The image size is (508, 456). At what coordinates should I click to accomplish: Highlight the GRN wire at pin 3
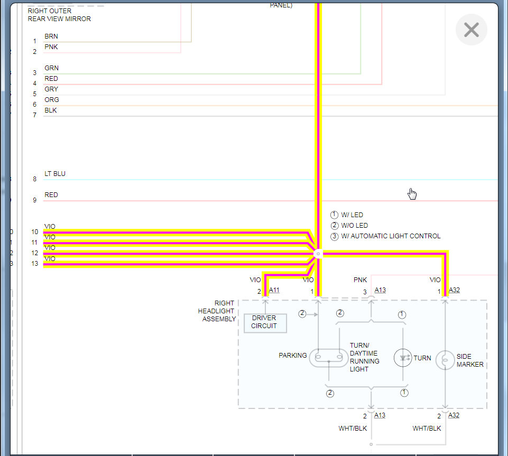pyautogui.click(x=202, y=74)
